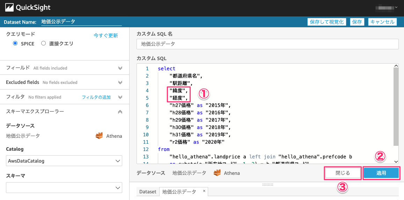This screenshot has width=404, height=200.
Task: Open the Catalog AwsDataCatalog dropdown
Action: click(64, 161)
